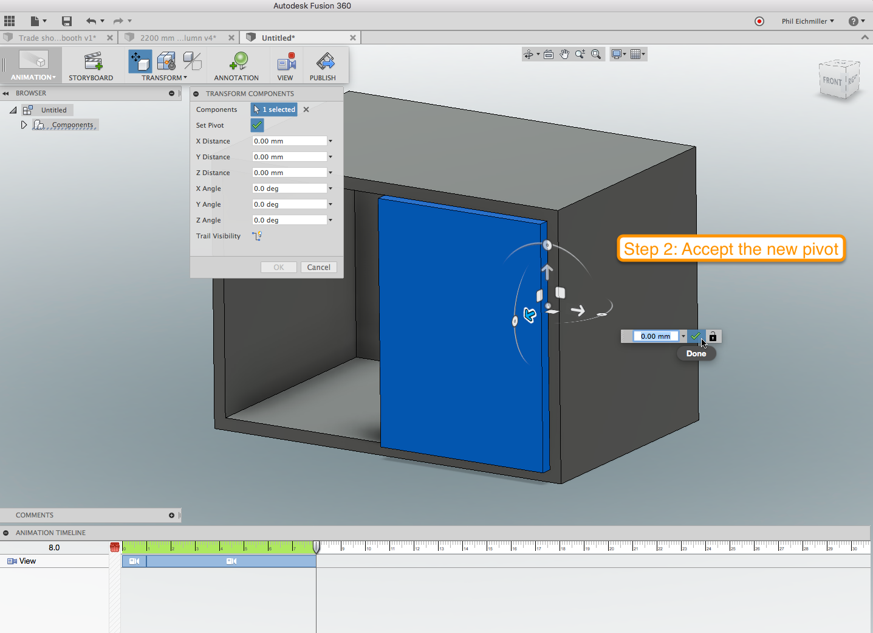Undo the last action
Image resolution: width=873 pixels, height=633 pixels.
(x=91, y=21)
